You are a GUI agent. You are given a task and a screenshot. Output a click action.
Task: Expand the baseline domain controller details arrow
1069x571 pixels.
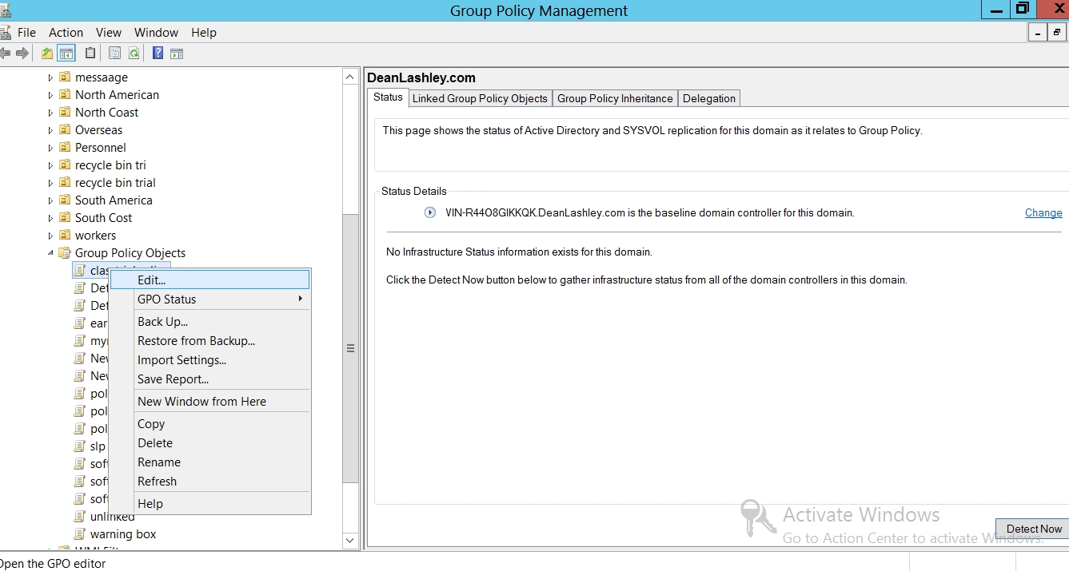click(430, 212)
